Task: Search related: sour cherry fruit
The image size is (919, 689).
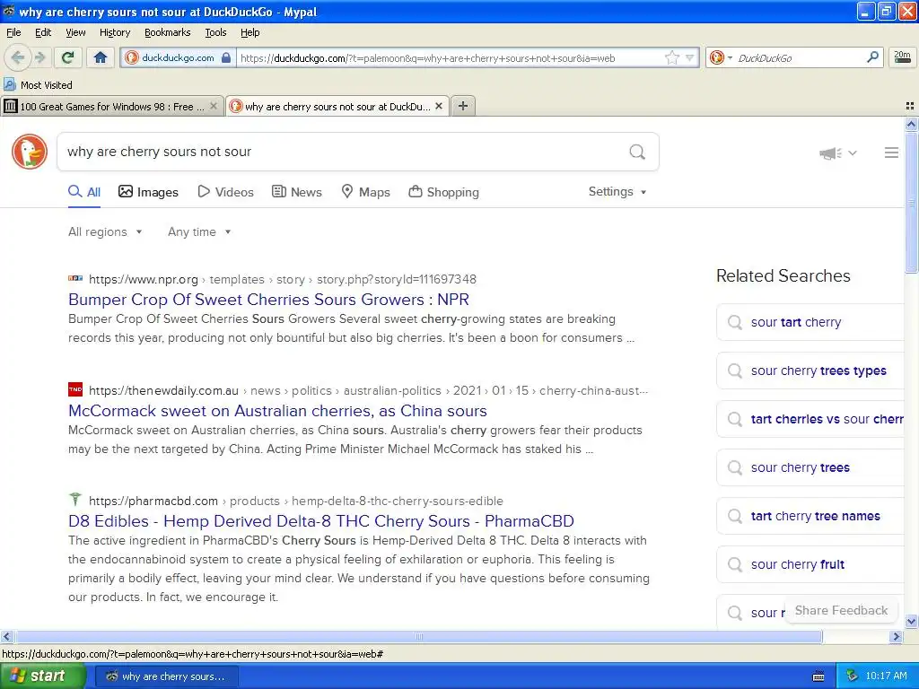Action: [x=810, y=565]
